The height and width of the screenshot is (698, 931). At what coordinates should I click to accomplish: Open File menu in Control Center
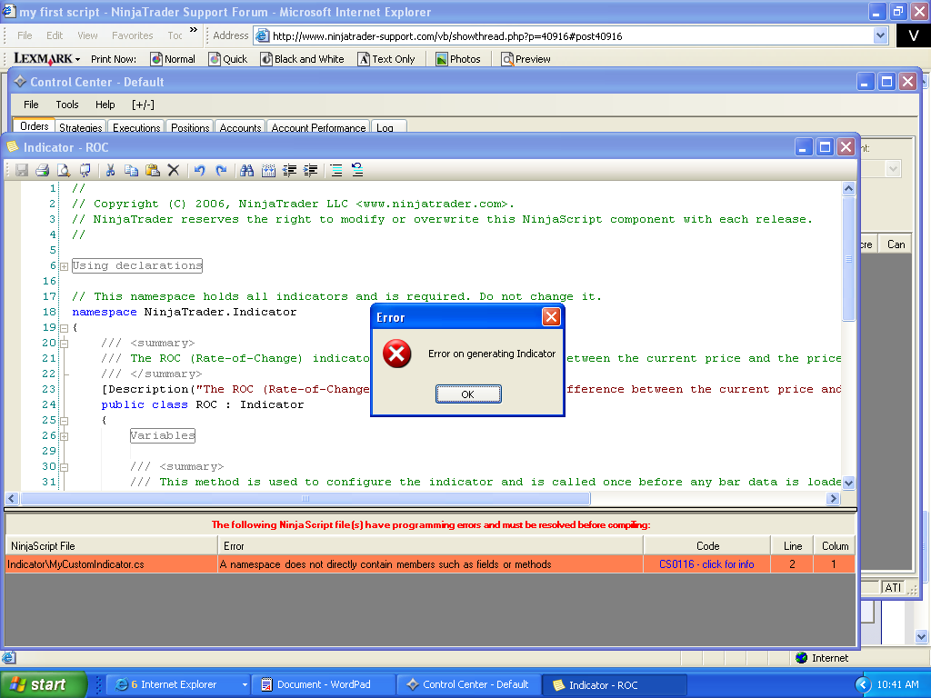click(31, 105)
